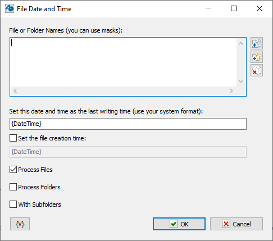Focus the File or Folder Names text area
The height and width of the screenshot is (241, 273).
pyautogui.click(x=124, y=62)
